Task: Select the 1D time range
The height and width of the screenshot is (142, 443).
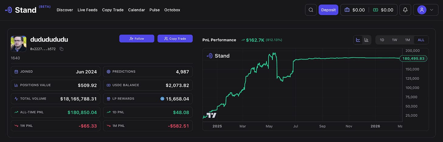Action: click(x=382, y=40)
